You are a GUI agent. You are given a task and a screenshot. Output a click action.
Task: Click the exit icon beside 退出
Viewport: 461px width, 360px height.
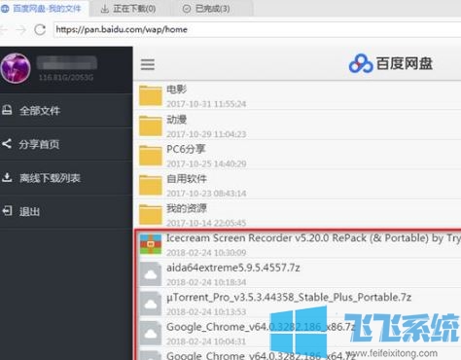pyautogui.click(x=7, y=211)
